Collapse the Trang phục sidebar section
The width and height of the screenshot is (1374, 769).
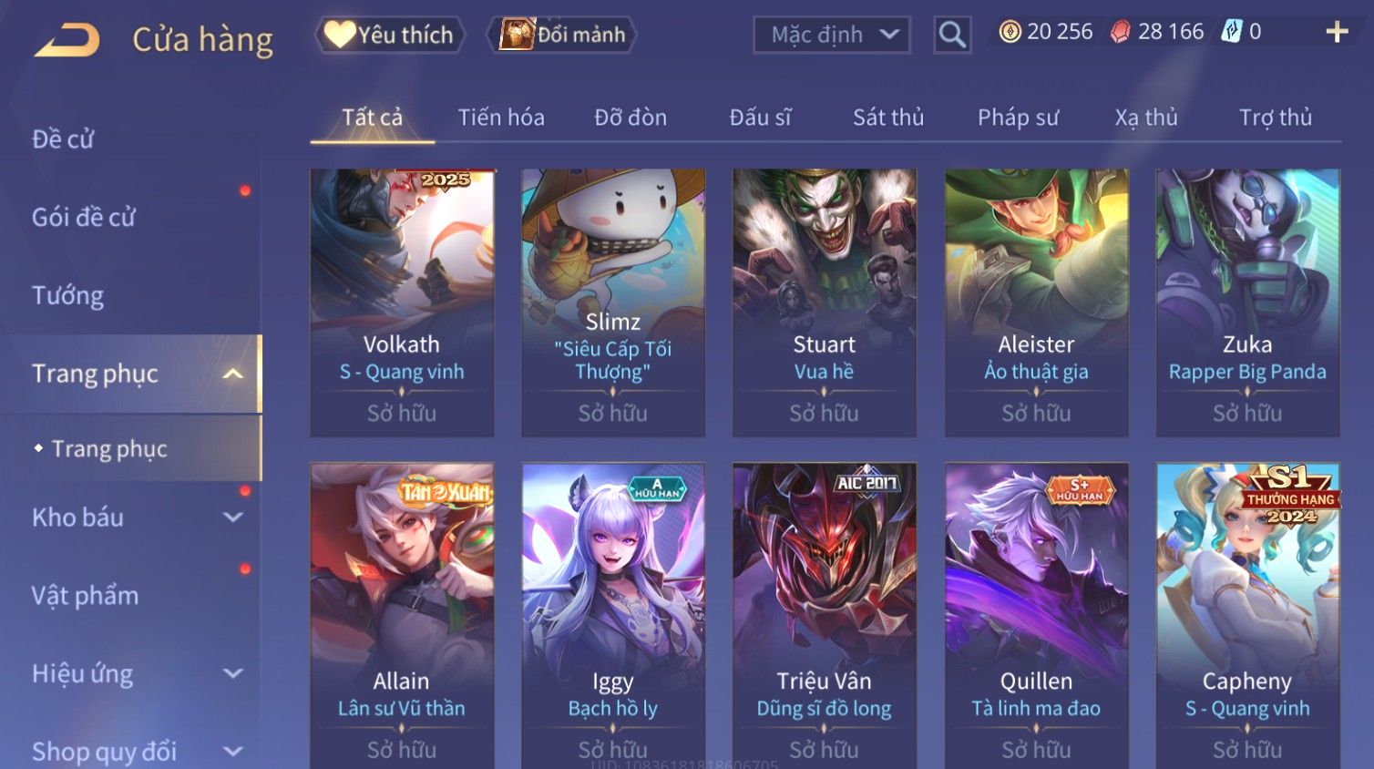coord(233,374)
